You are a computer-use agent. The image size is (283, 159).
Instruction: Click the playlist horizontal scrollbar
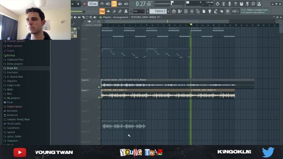pos(167,22)
